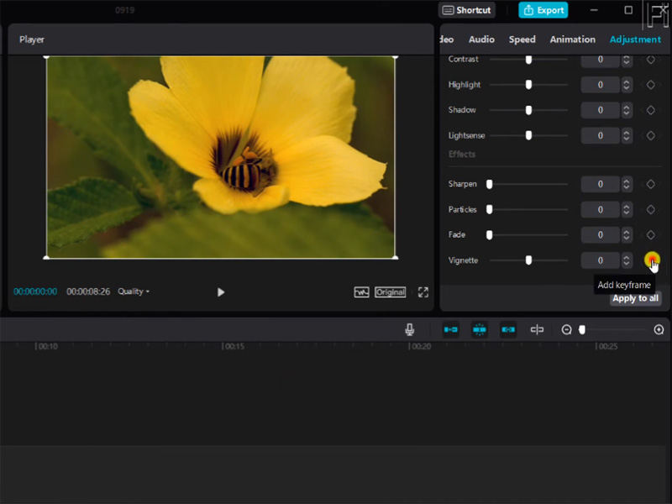Play the video in the Player panel
This screenshot has width=672, height=504.
tap(221, 291)
